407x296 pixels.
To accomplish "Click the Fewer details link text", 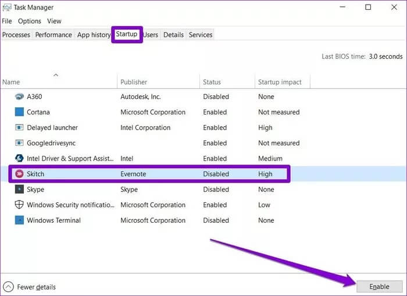I will [36, 287].
